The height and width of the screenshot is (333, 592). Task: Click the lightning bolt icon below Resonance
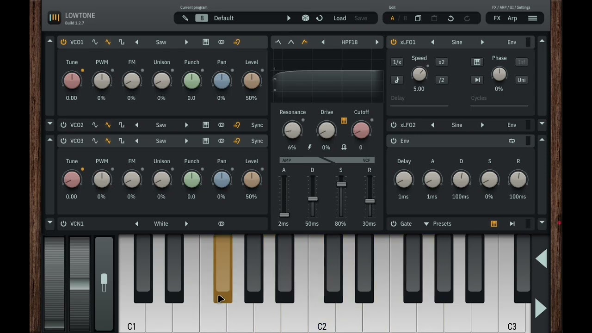point(309,147)
